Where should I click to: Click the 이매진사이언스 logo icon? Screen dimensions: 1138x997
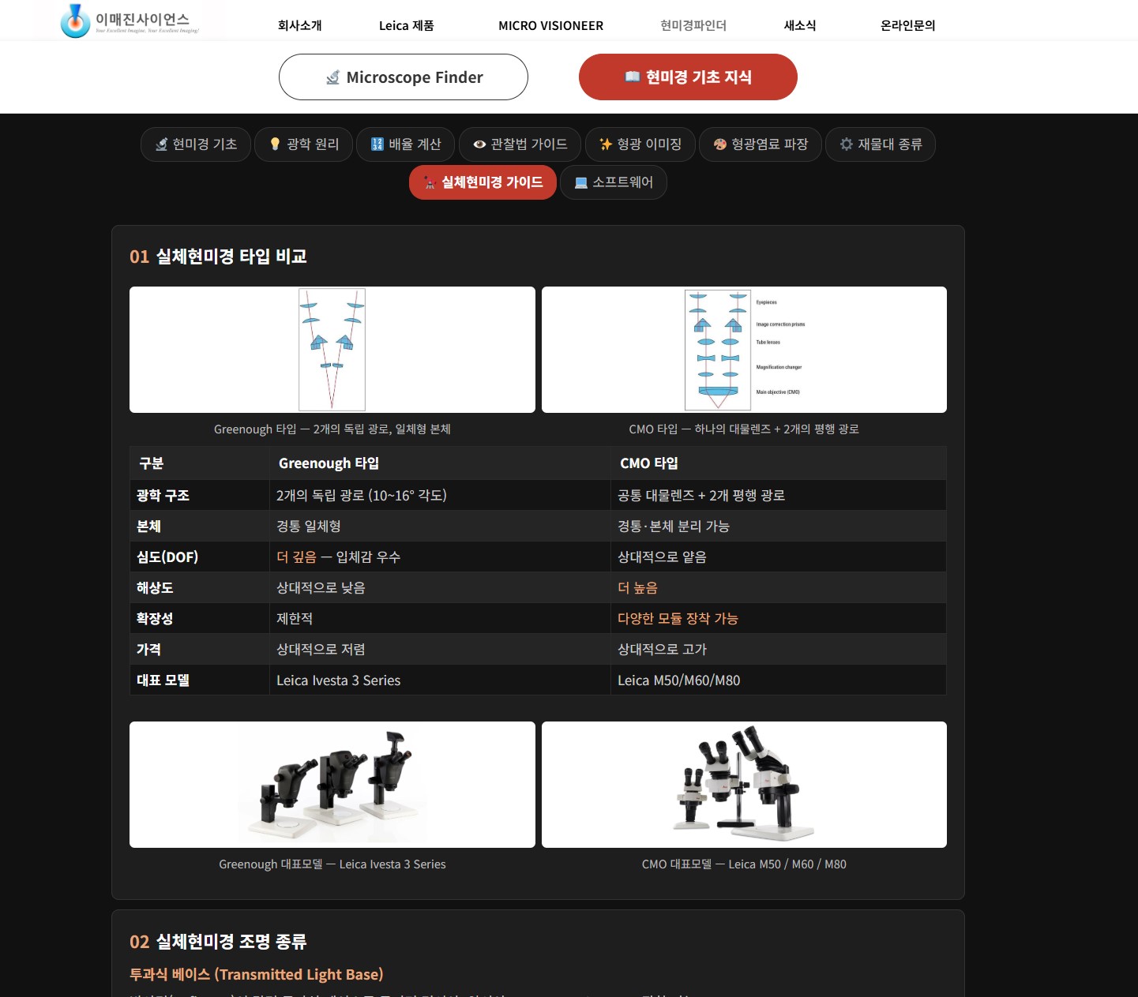click(x=76, y=21)
